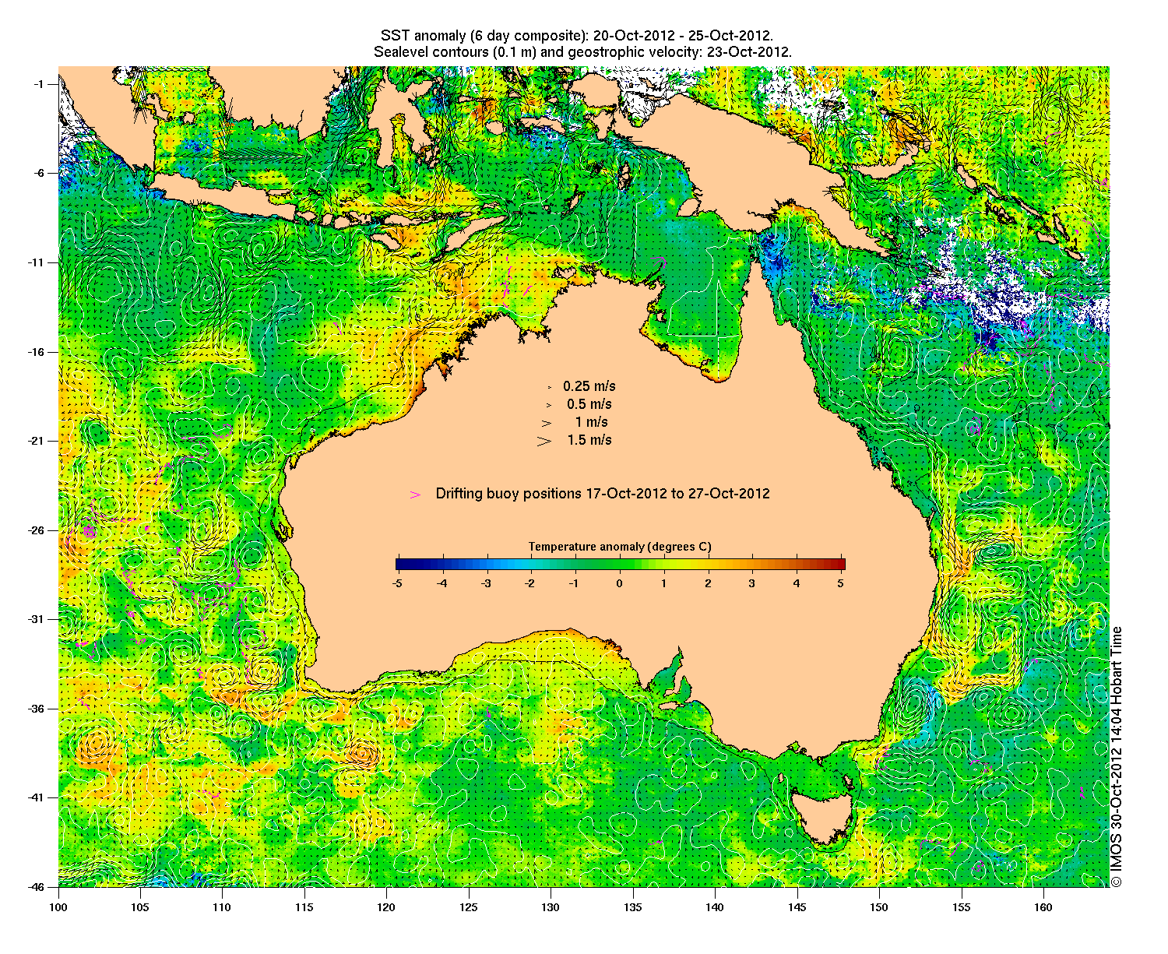Pick the orange colorbar section above 3

(x=753, y=564)
